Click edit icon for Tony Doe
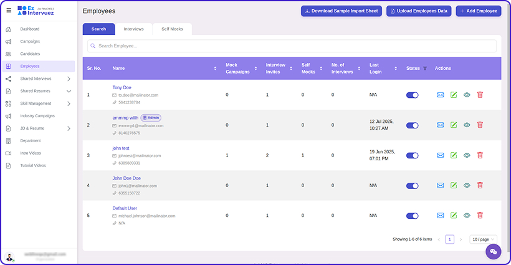511x265 pixels. (454, 95)
